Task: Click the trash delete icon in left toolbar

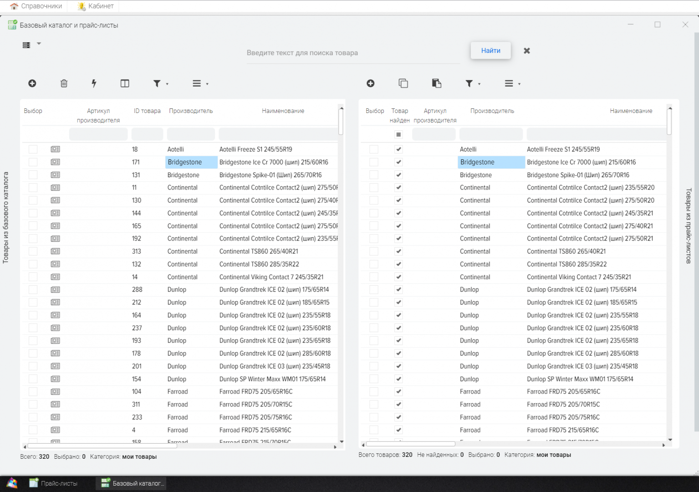Action: (64, 83)
